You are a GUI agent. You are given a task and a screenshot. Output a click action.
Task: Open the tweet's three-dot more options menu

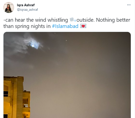129,5
